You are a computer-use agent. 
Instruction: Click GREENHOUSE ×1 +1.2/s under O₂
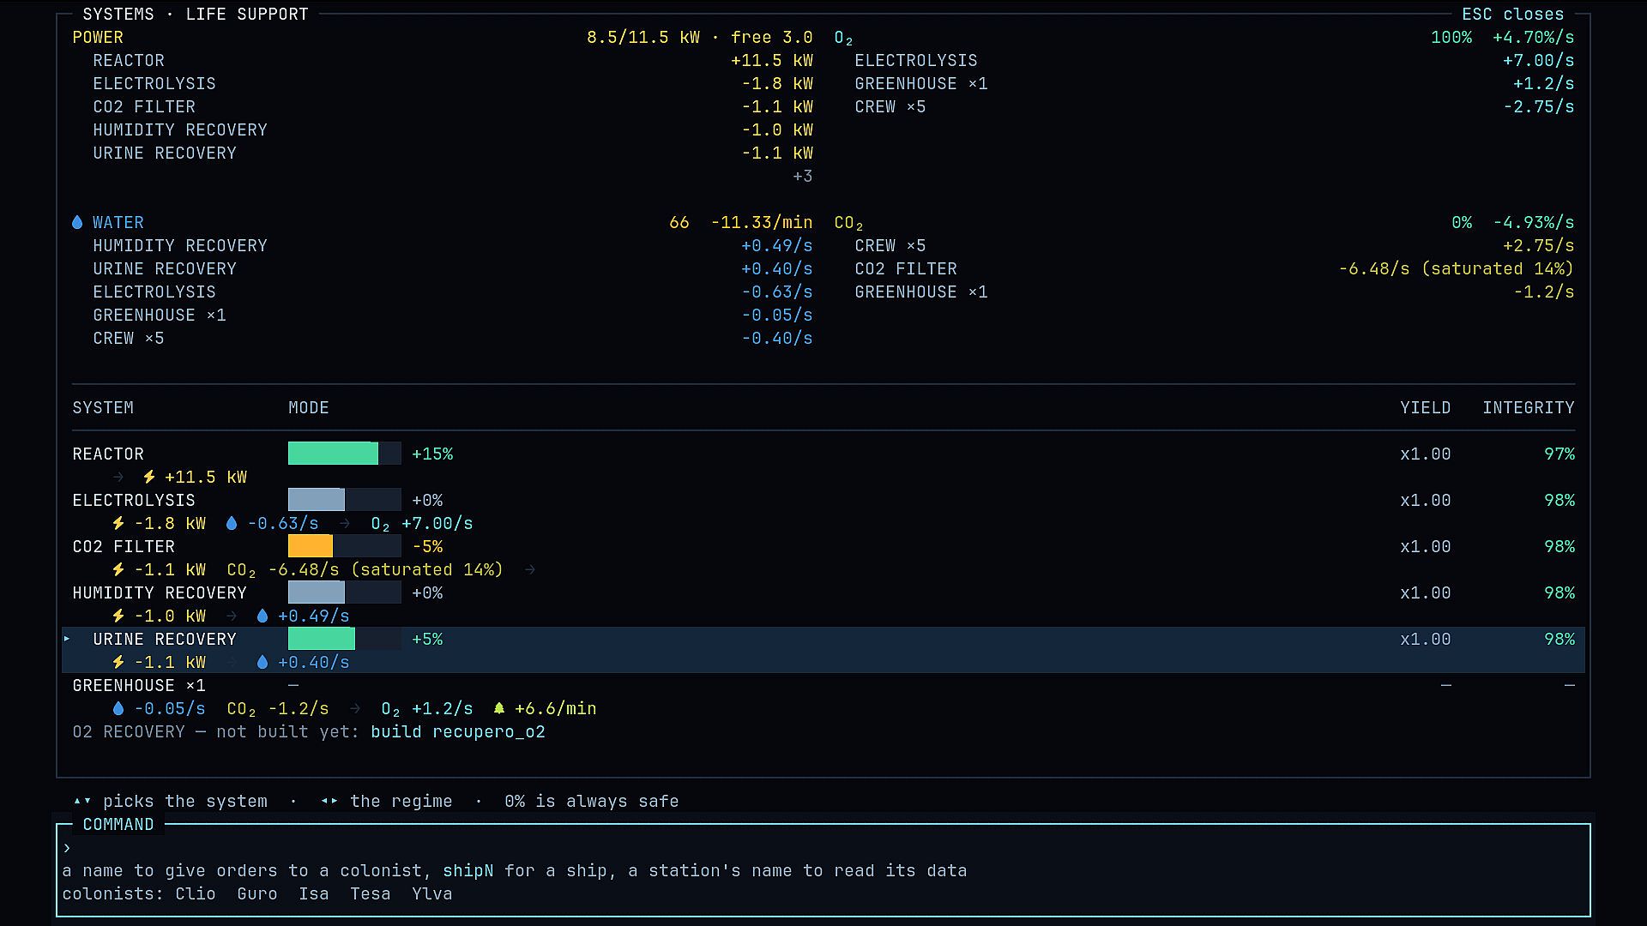click(x=1215, y=83)
